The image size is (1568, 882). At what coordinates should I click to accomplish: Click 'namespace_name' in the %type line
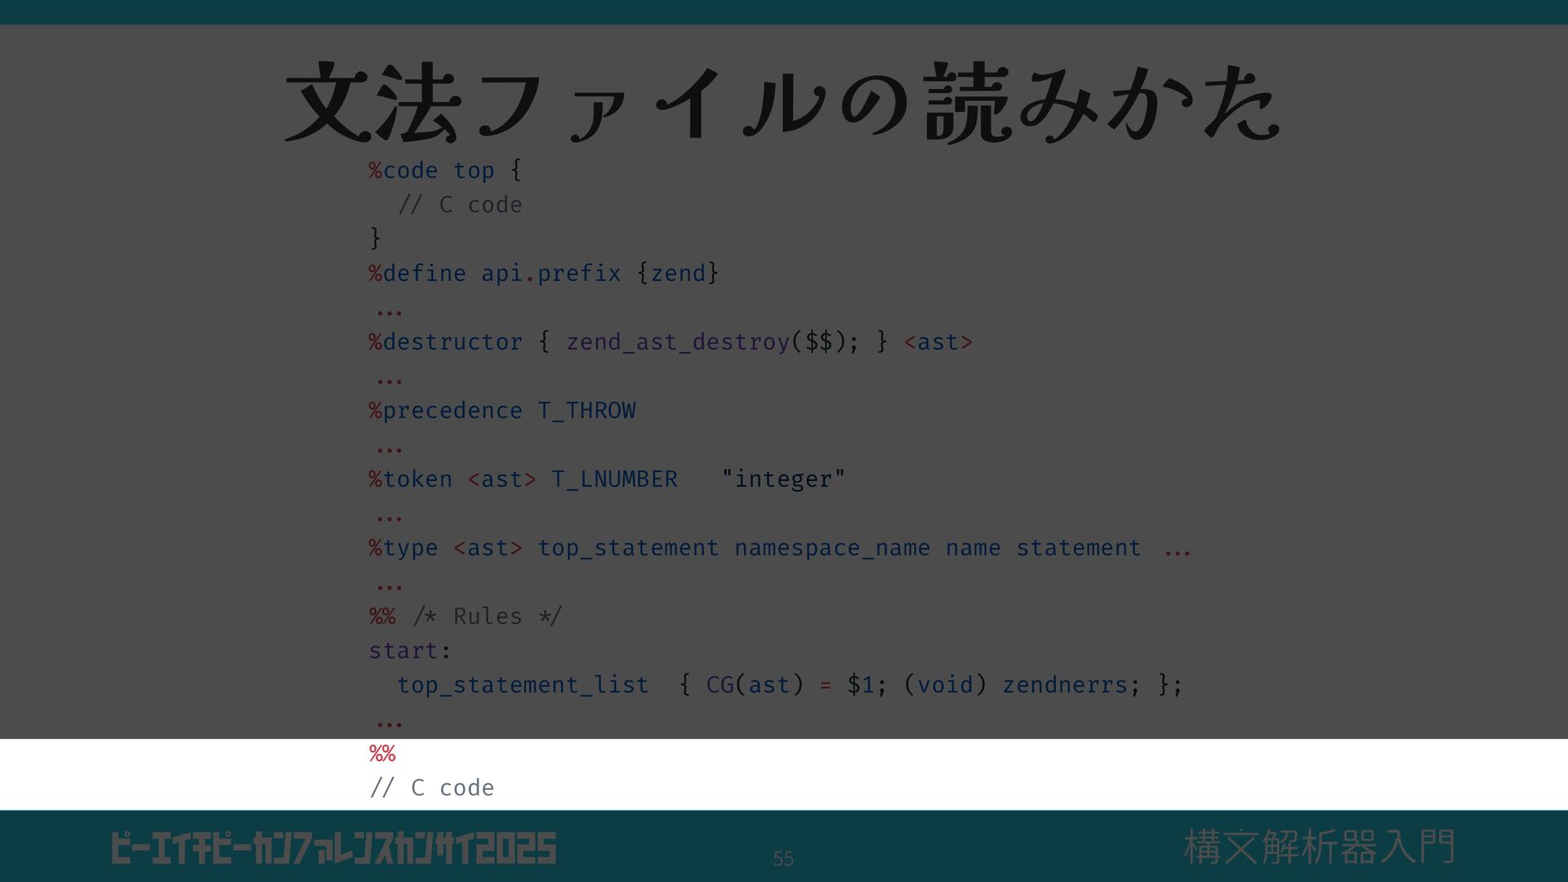[x=831, y=547]
